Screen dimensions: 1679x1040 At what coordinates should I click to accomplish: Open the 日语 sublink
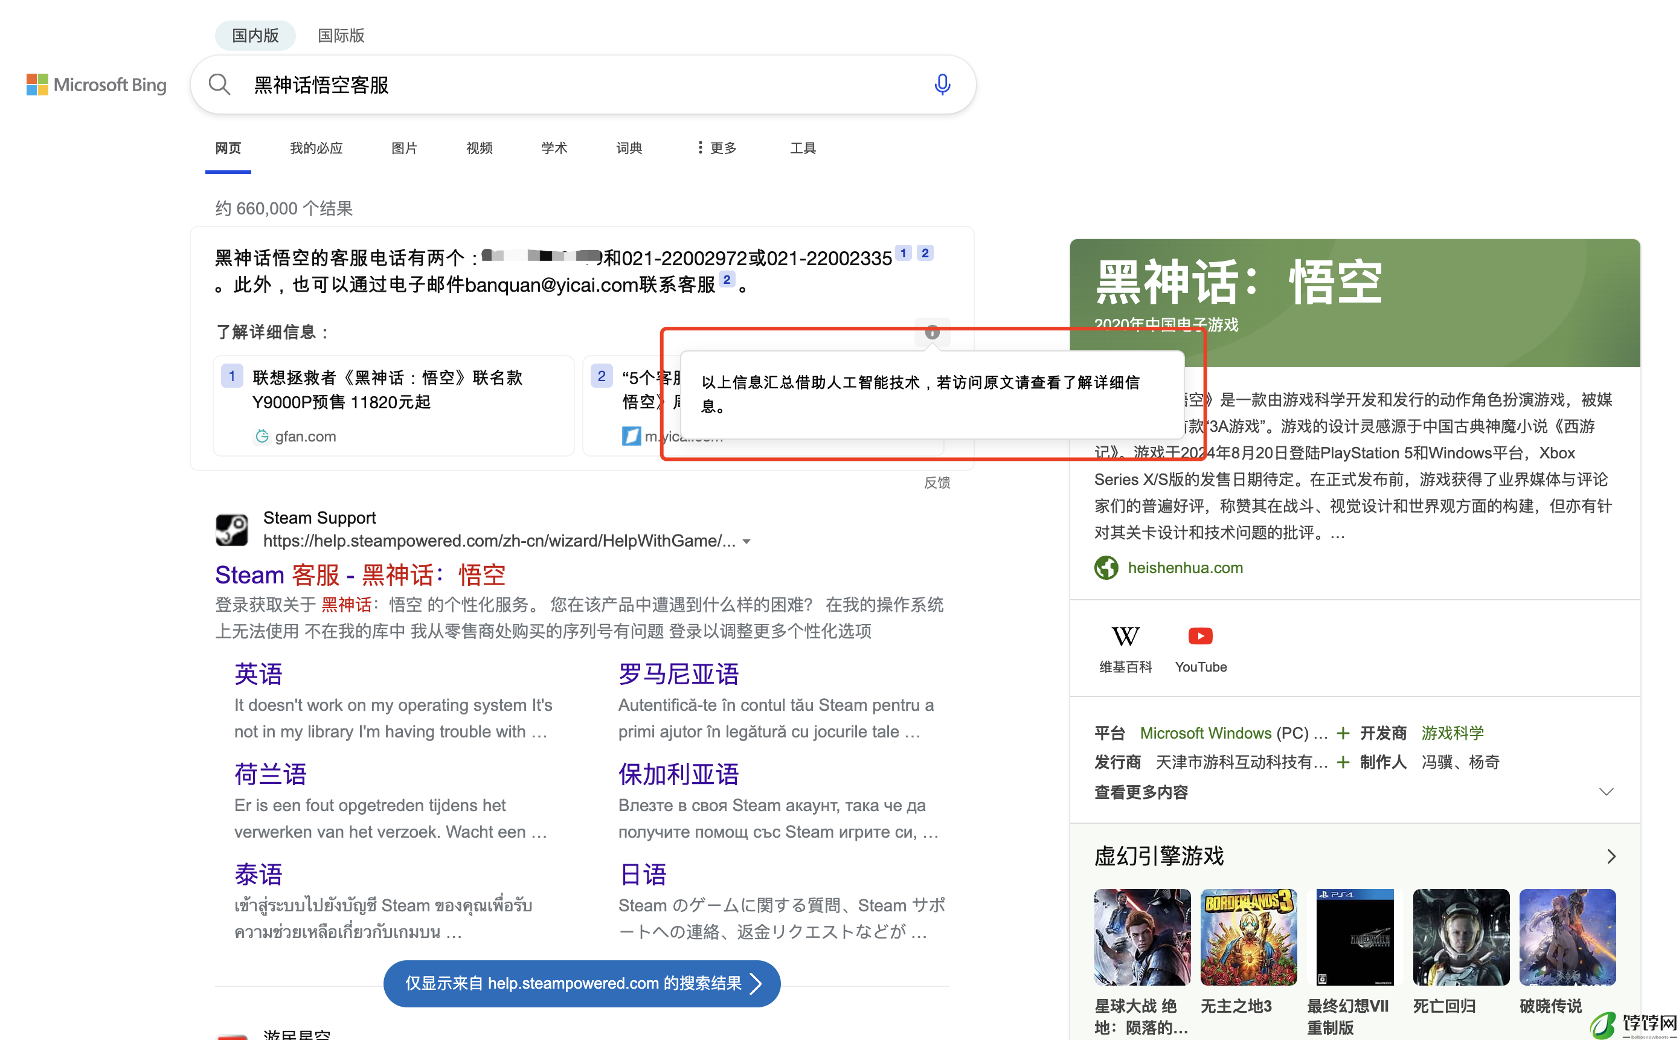click(643, 875)
